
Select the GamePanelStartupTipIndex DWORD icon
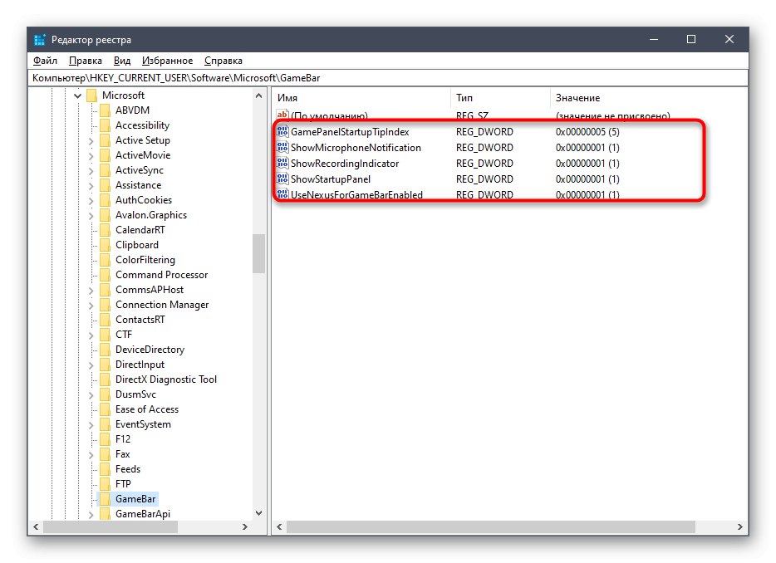[x=282, y=131]
